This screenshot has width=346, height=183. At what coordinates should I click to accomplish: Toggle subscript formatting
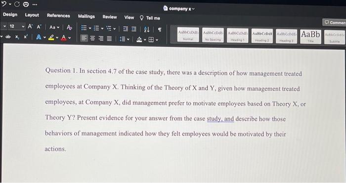[x=17, y=37]
